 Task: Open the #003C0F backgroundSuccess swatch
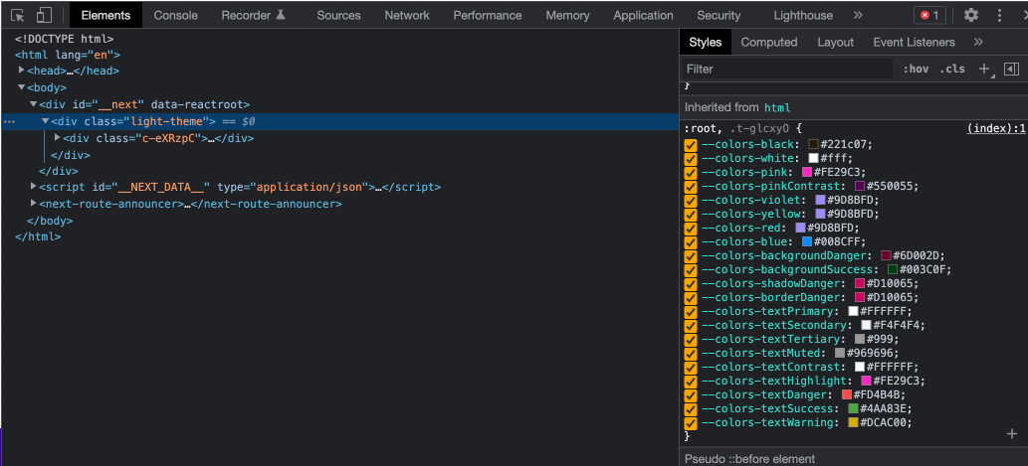point(893,269)
